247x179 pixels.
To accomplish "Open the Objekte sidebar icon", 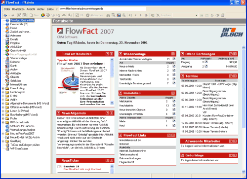I will 7,77.
